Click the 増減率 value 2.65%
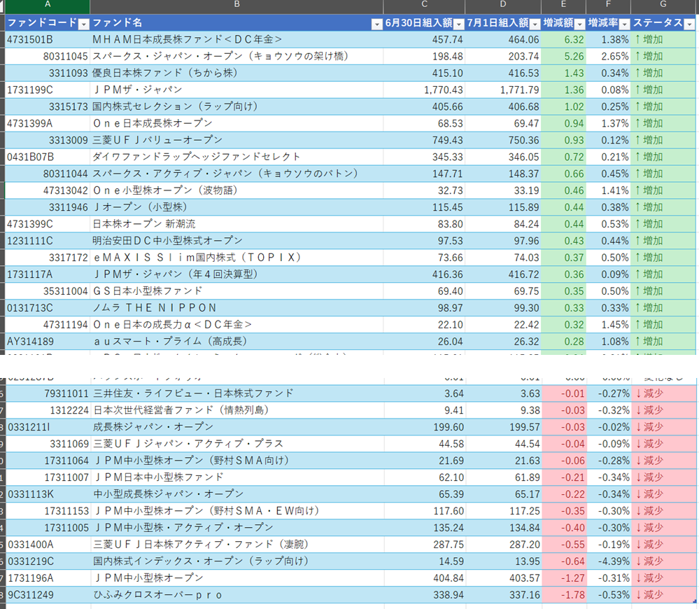The height and width of the screenshot is (609, 699). 608,56
